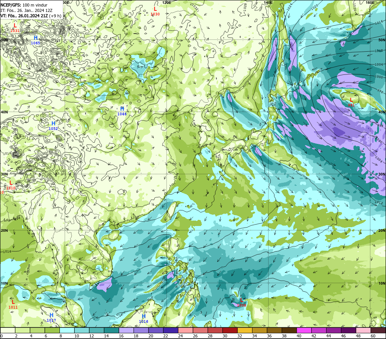Click the 140E longitude label

(268, 2)
